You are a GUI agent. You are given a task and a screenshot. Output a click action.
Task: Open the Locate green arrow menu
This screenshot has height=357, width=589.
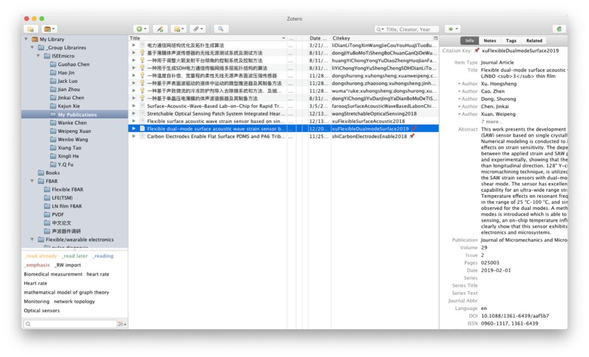tap(453, 29)
